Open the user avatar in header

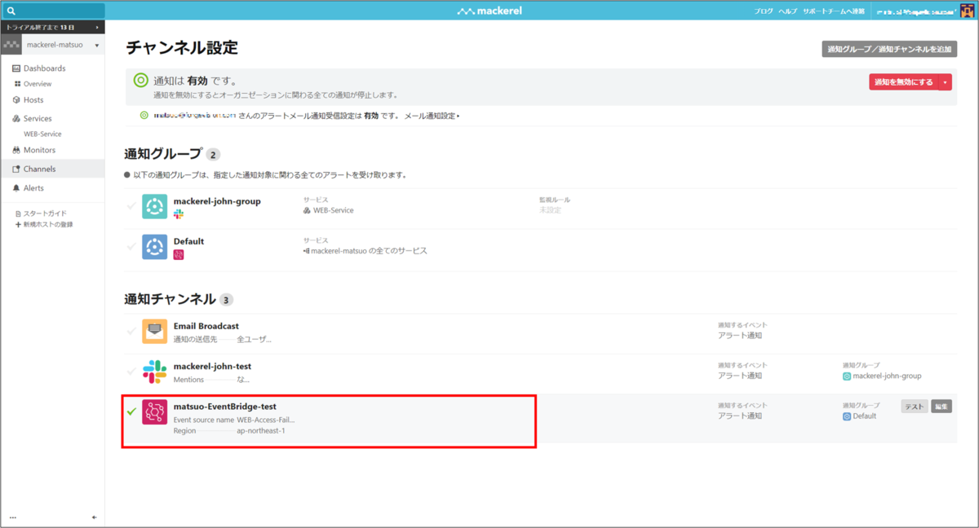pos(968,11)
